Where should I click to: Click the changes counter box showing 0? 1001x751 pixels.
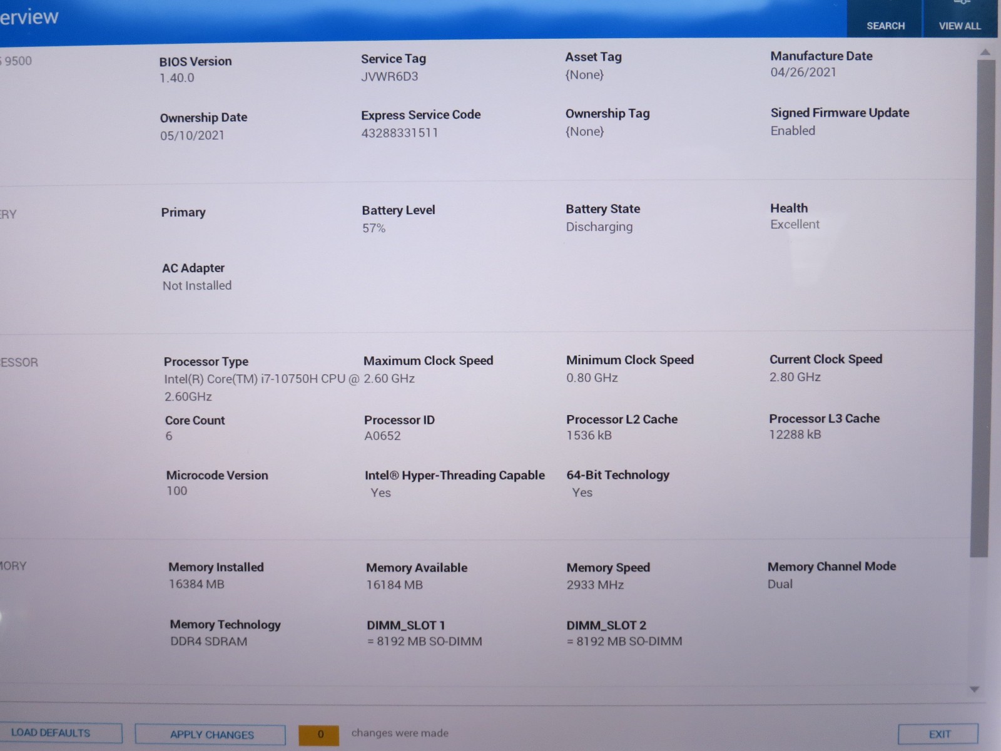click(x=320, y=735)
